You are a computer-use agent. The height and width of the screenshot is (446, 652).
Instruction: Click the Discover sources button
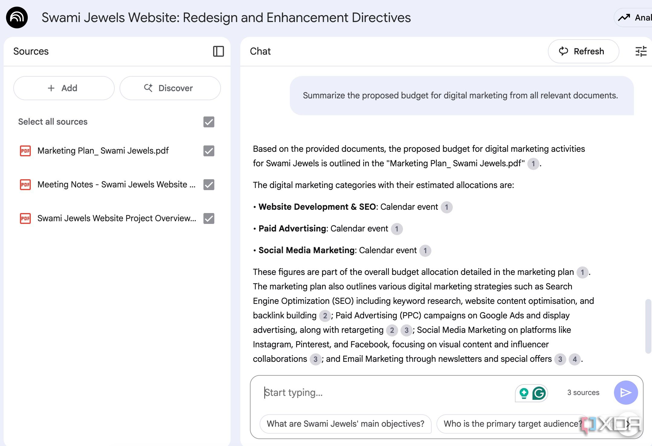(170, 88)
